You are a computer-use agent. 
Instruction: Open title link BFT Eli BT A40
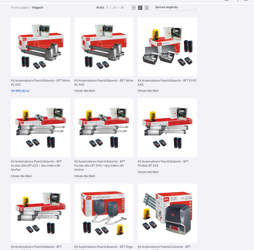pos(167,82)
